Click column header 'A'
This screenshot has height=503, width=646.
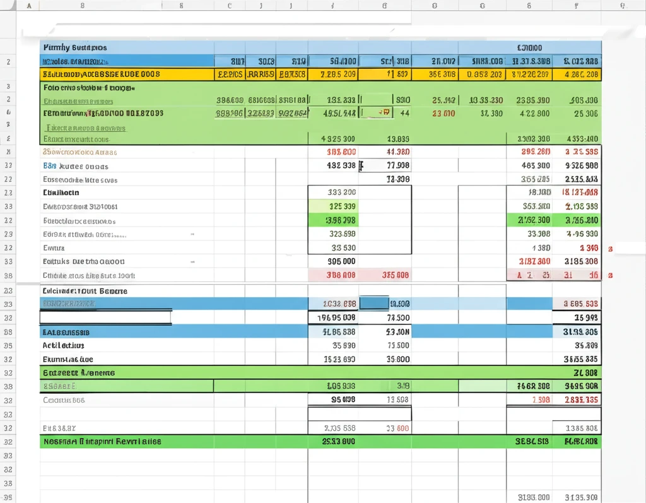click(29, 5)
